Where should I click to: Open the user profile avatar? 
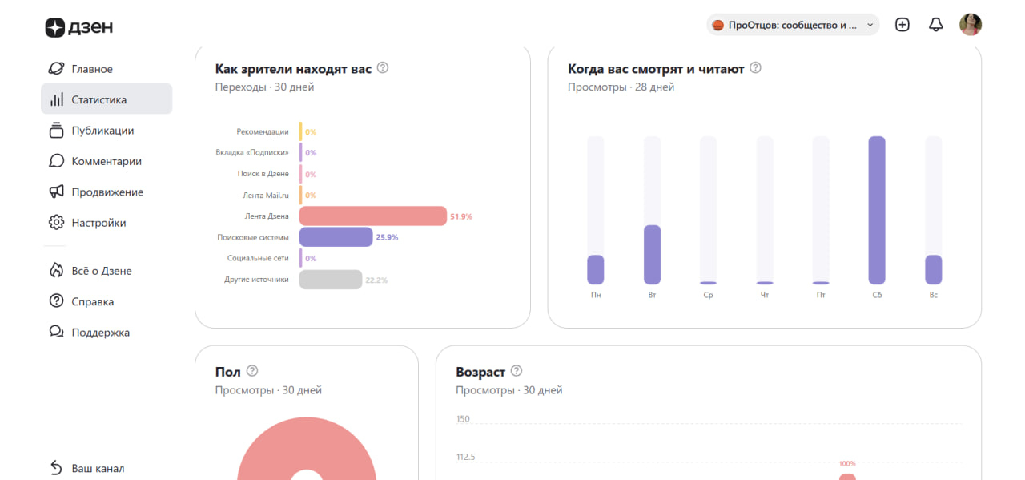[x=971, y=25]
